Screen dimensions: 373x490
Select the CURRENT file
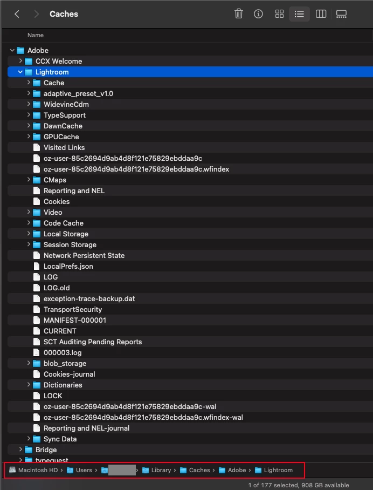point(190,331)
